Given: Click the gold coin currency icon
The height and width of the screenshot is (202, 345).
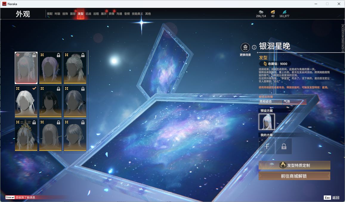Looking at the screenshot, I should tap(261, 12).
